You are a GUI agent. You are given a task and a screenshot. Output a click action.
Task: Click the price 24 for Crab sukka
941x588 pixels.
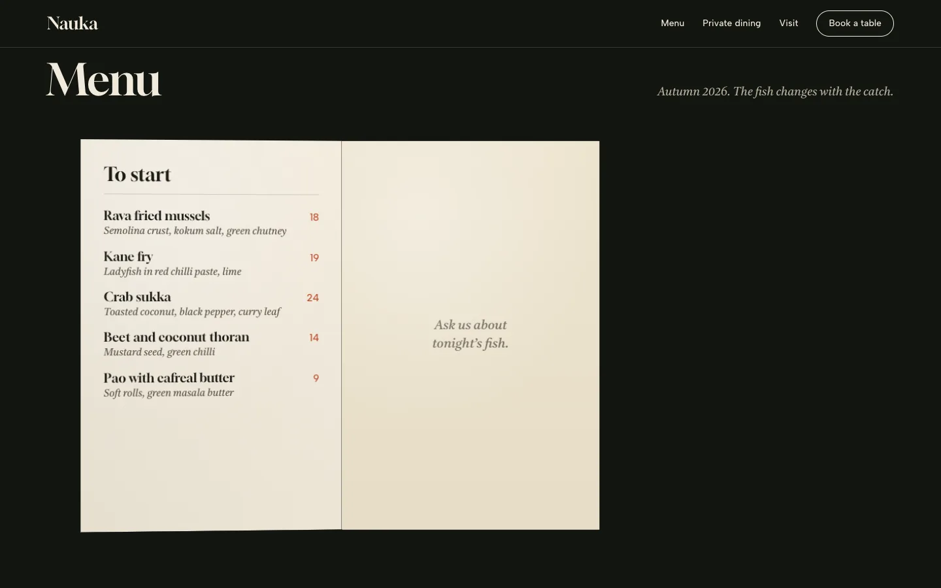313,297
